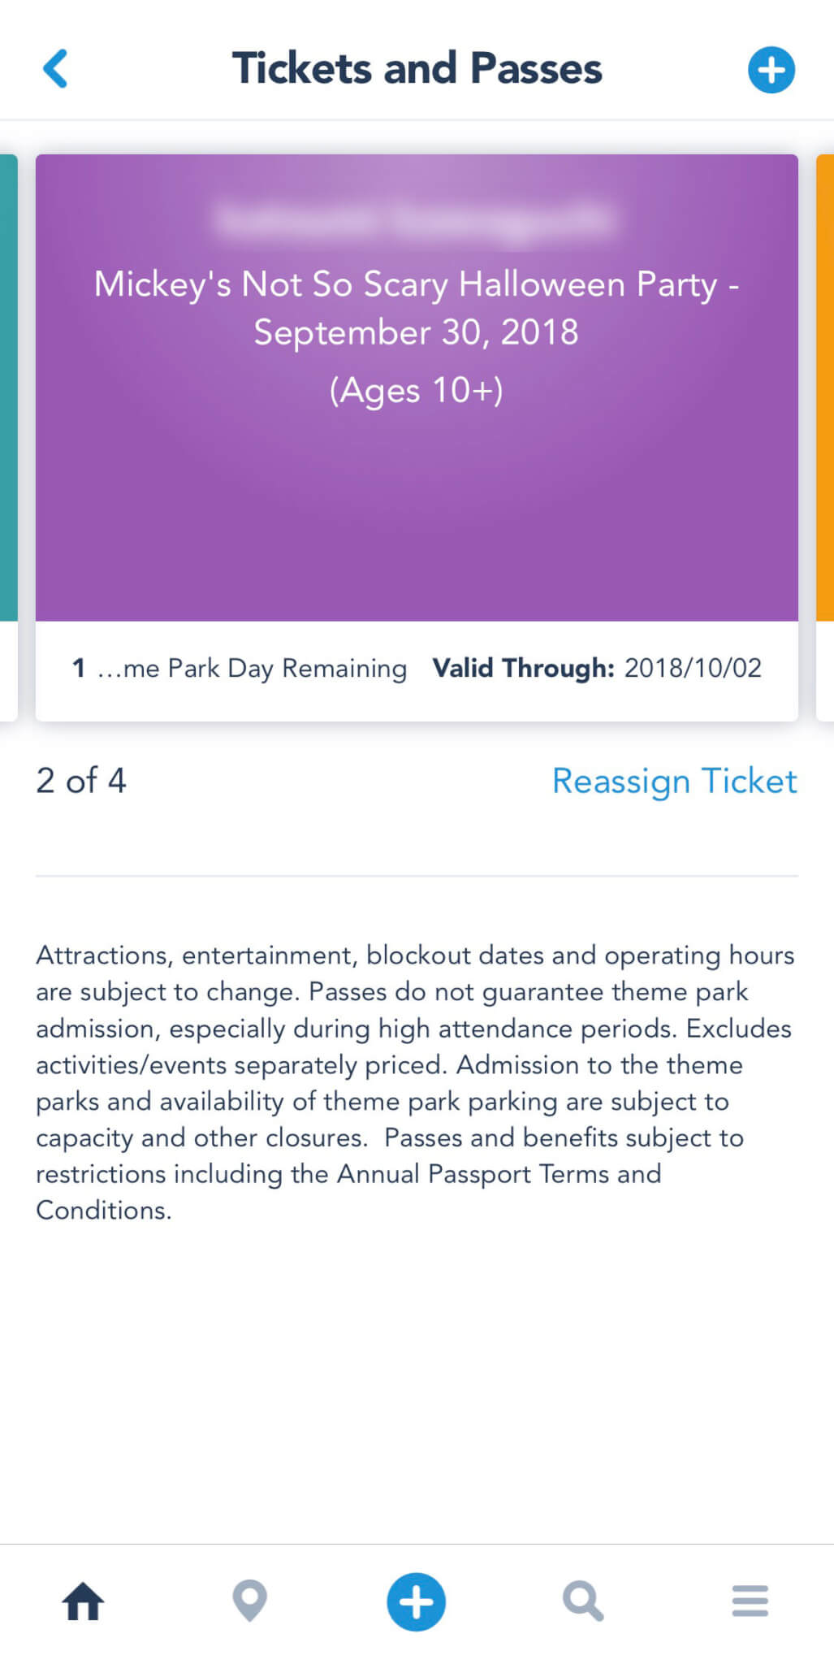Click the Reassign Ticket link
This screenshot has width=834, height=1664.
tap(674, 781)
